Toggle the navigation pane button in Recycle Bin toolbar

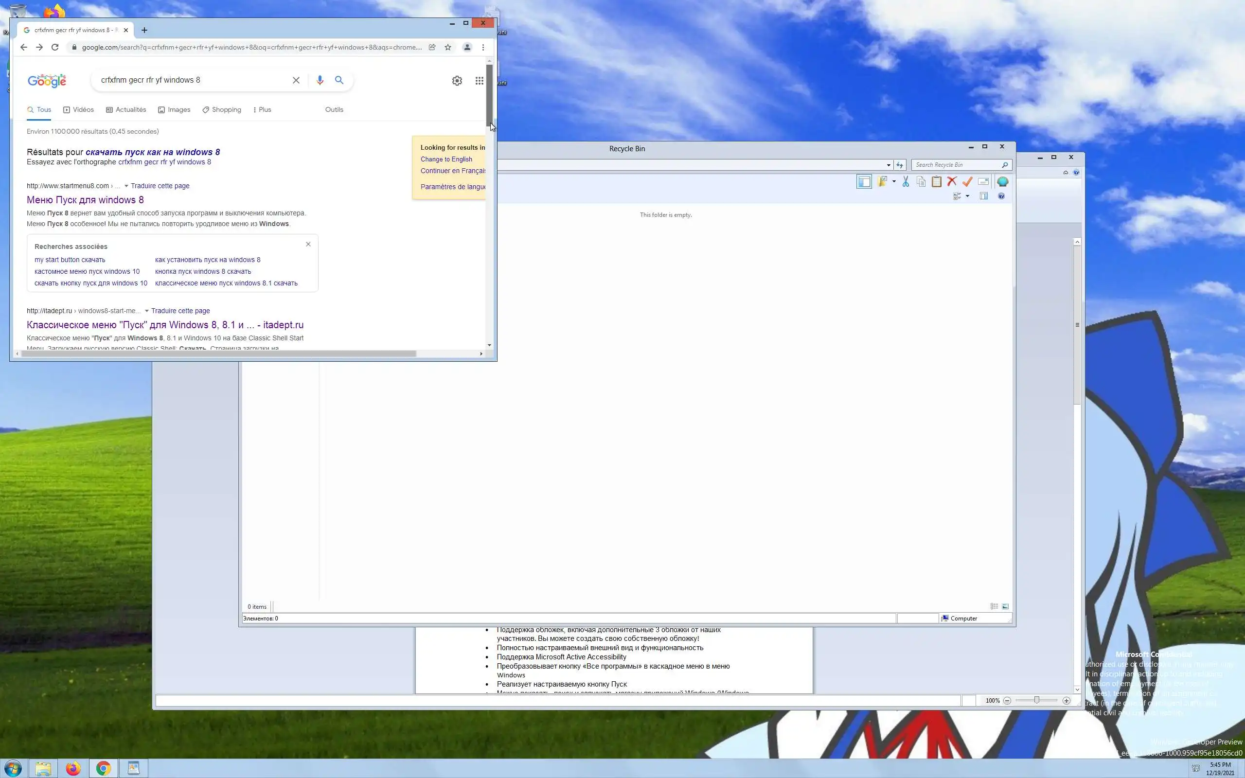click(864, 182)
